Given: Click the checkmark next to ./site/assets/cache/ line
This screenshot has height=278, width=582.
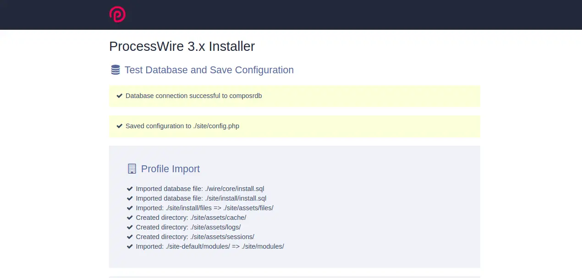Looking at the screenshot, I should tap(130, 218).
